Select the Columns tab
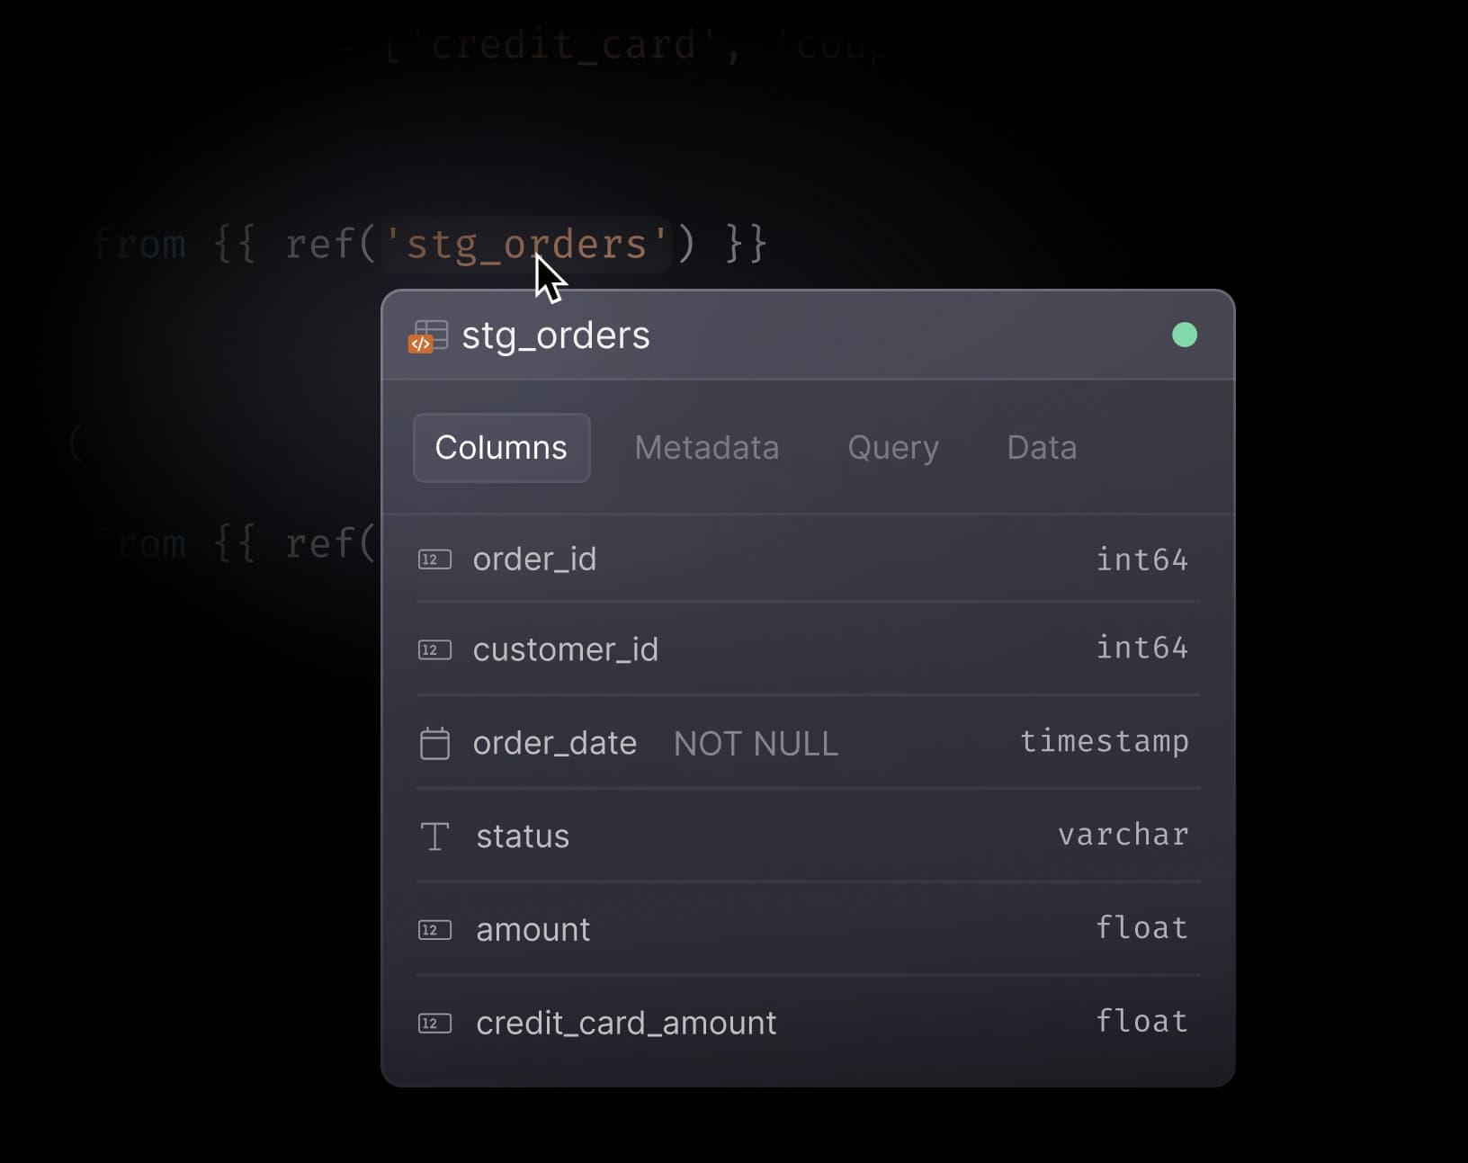The height and width of the screenshot is (1163, 1468). (x=501, y=448)
